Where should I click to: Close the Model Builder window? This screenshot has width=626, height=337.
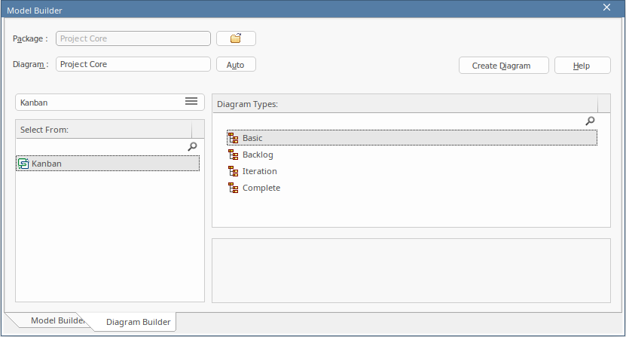coord(606,7)
